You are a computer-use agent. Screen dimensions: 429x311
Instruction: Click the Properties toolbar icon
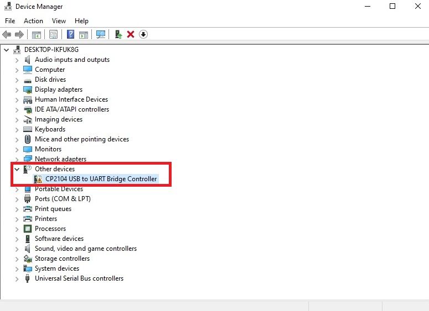[x=53, y=34]
